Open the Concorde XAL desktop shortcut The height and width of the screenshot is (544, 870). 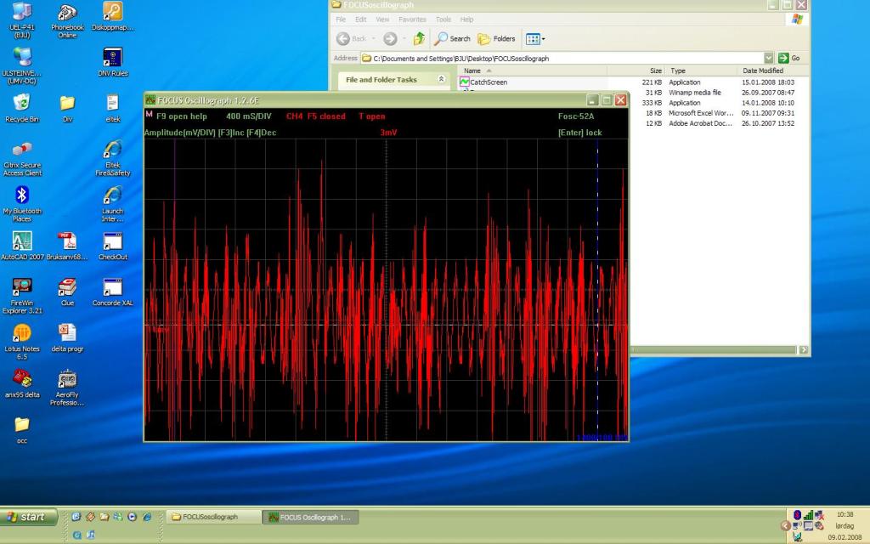tap(113, 292)
